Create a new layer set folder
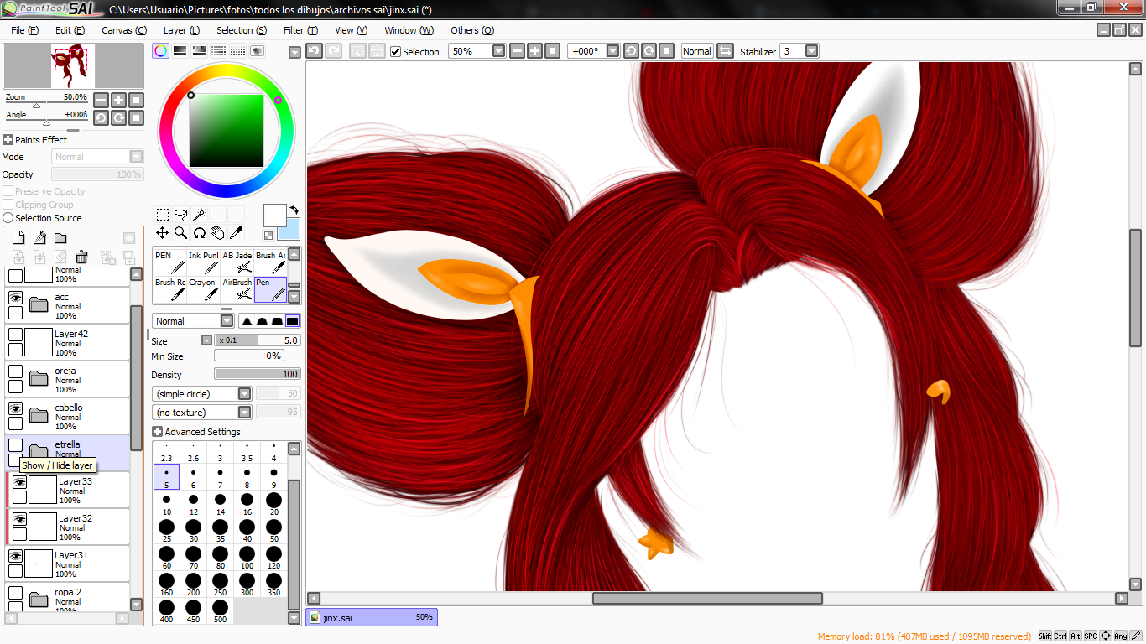 [60, 238]
